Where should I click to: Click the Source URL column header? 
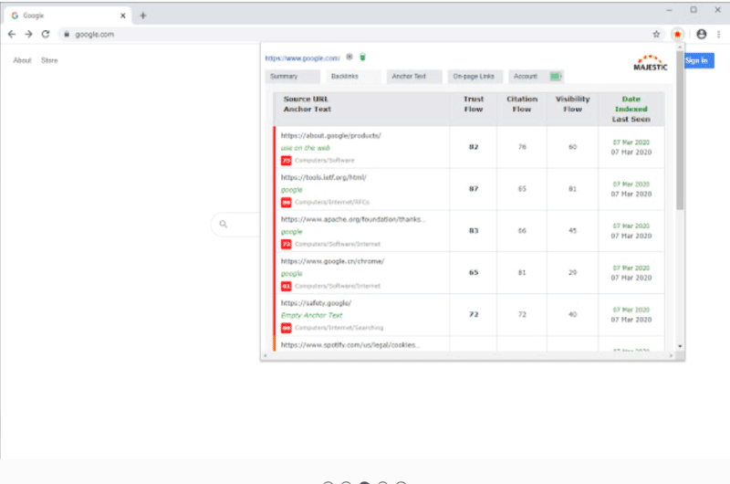[x=306, y=99]
